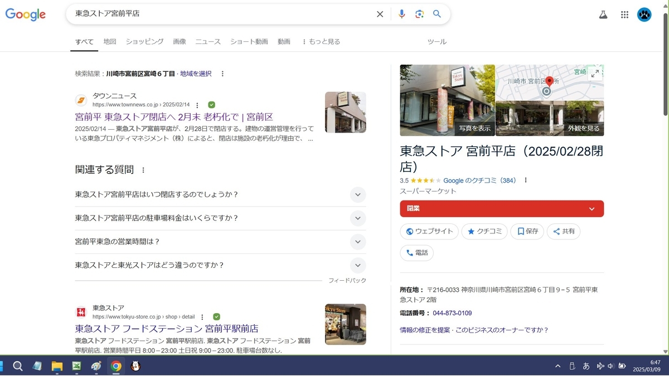The image size is (669, 376).
Task: Switch to the 画像 tab
Action: pyautogui.click(x=180, y=42)
